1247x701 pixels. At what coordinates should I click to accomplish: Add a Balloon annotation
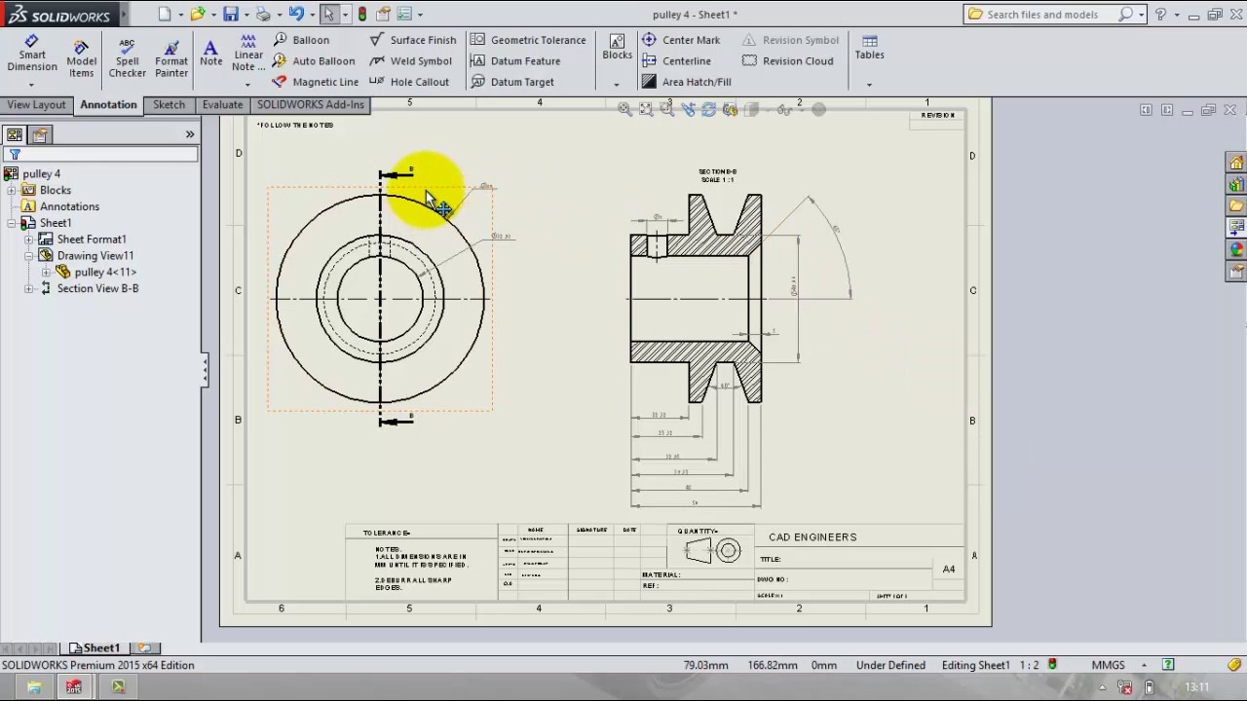coord(301,40)
